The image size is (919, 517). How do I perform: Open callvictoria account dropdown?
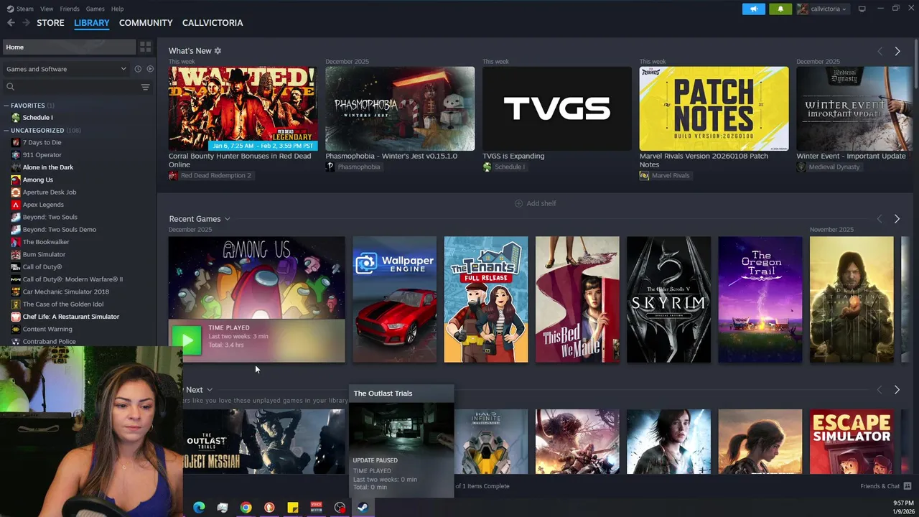click(x=822, y=9)
